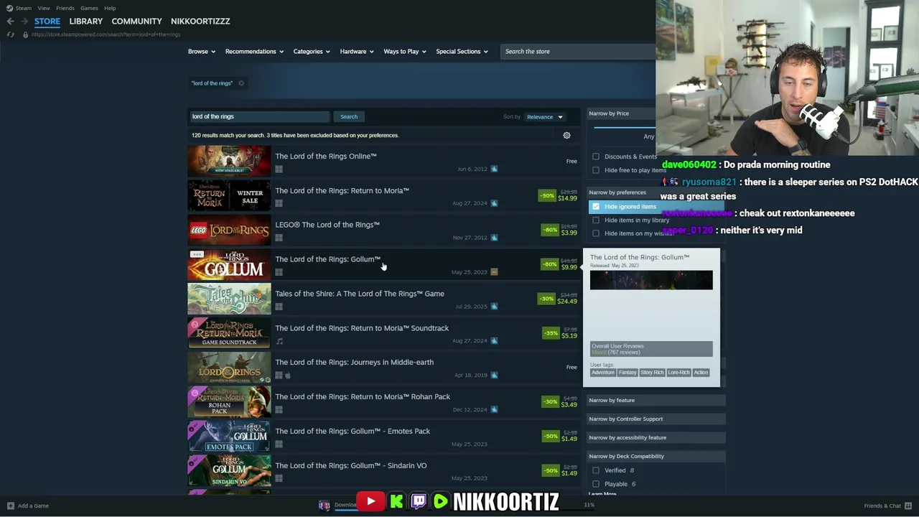
Task: Open the Games menu
Action: tap(90, 8)
